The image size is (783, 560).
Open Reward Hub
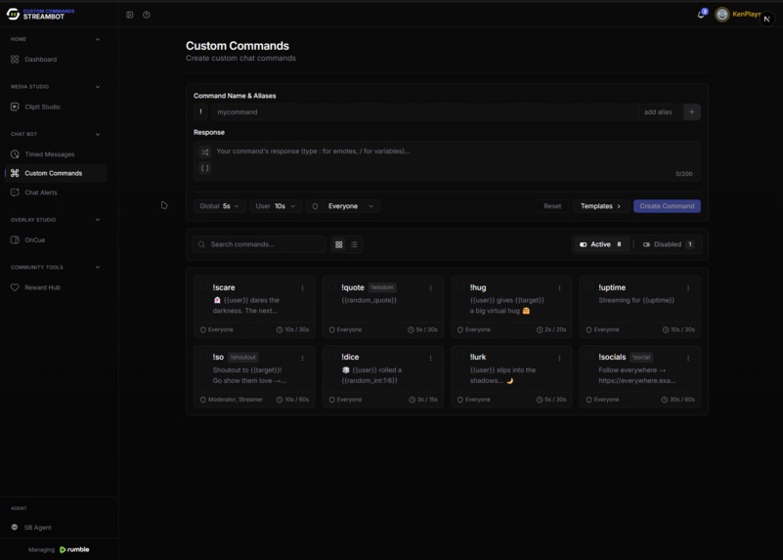[56, 287]
